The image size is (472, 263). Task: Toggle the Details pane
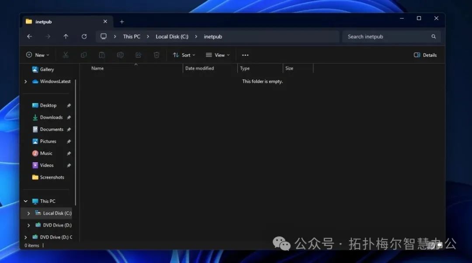tap(425, 55)
